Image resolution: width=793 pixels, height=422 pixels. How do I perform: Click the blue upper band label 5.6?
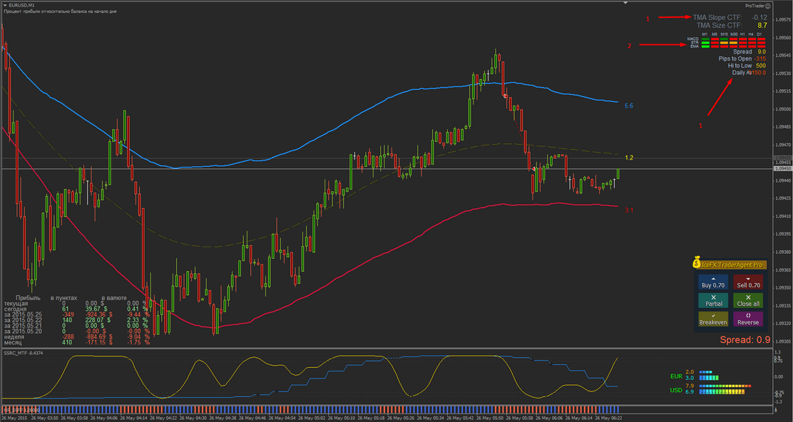point(629,106)
